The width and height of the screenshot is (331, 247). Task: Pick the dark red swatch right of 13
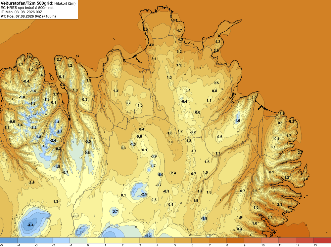tap(322, 240)
